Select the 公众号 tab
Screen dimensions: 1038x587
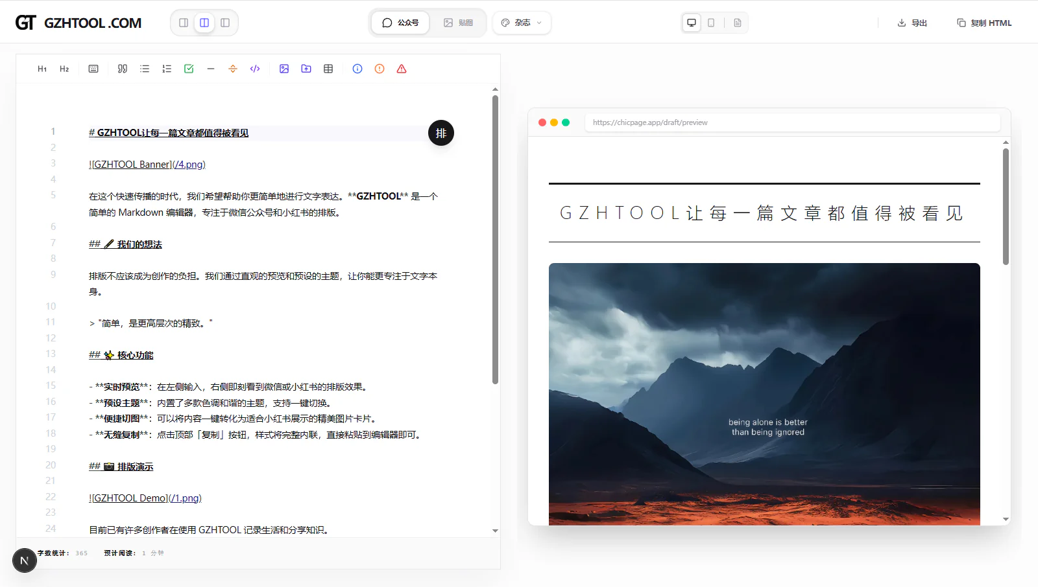[400, 23]
